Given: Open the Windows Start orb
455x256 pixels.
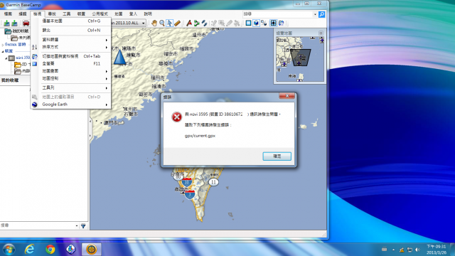Looking at the screenshot, I should tap(9, 250).
